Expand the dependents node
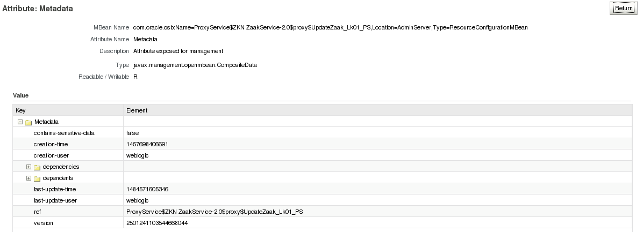Image resolution: width=643 pixels, height=232 pixels. pos(29,178)
